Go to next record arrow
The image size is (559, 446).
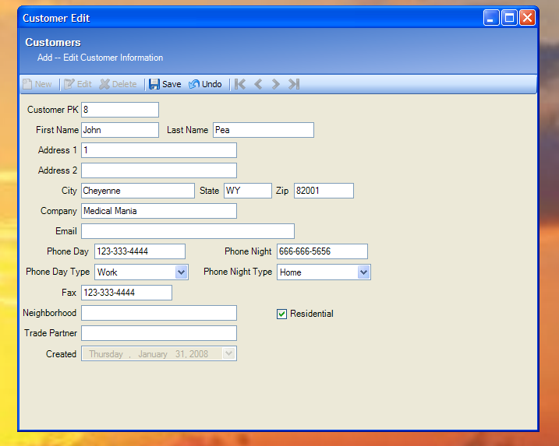pyautogui.click(x=275, y=84)
